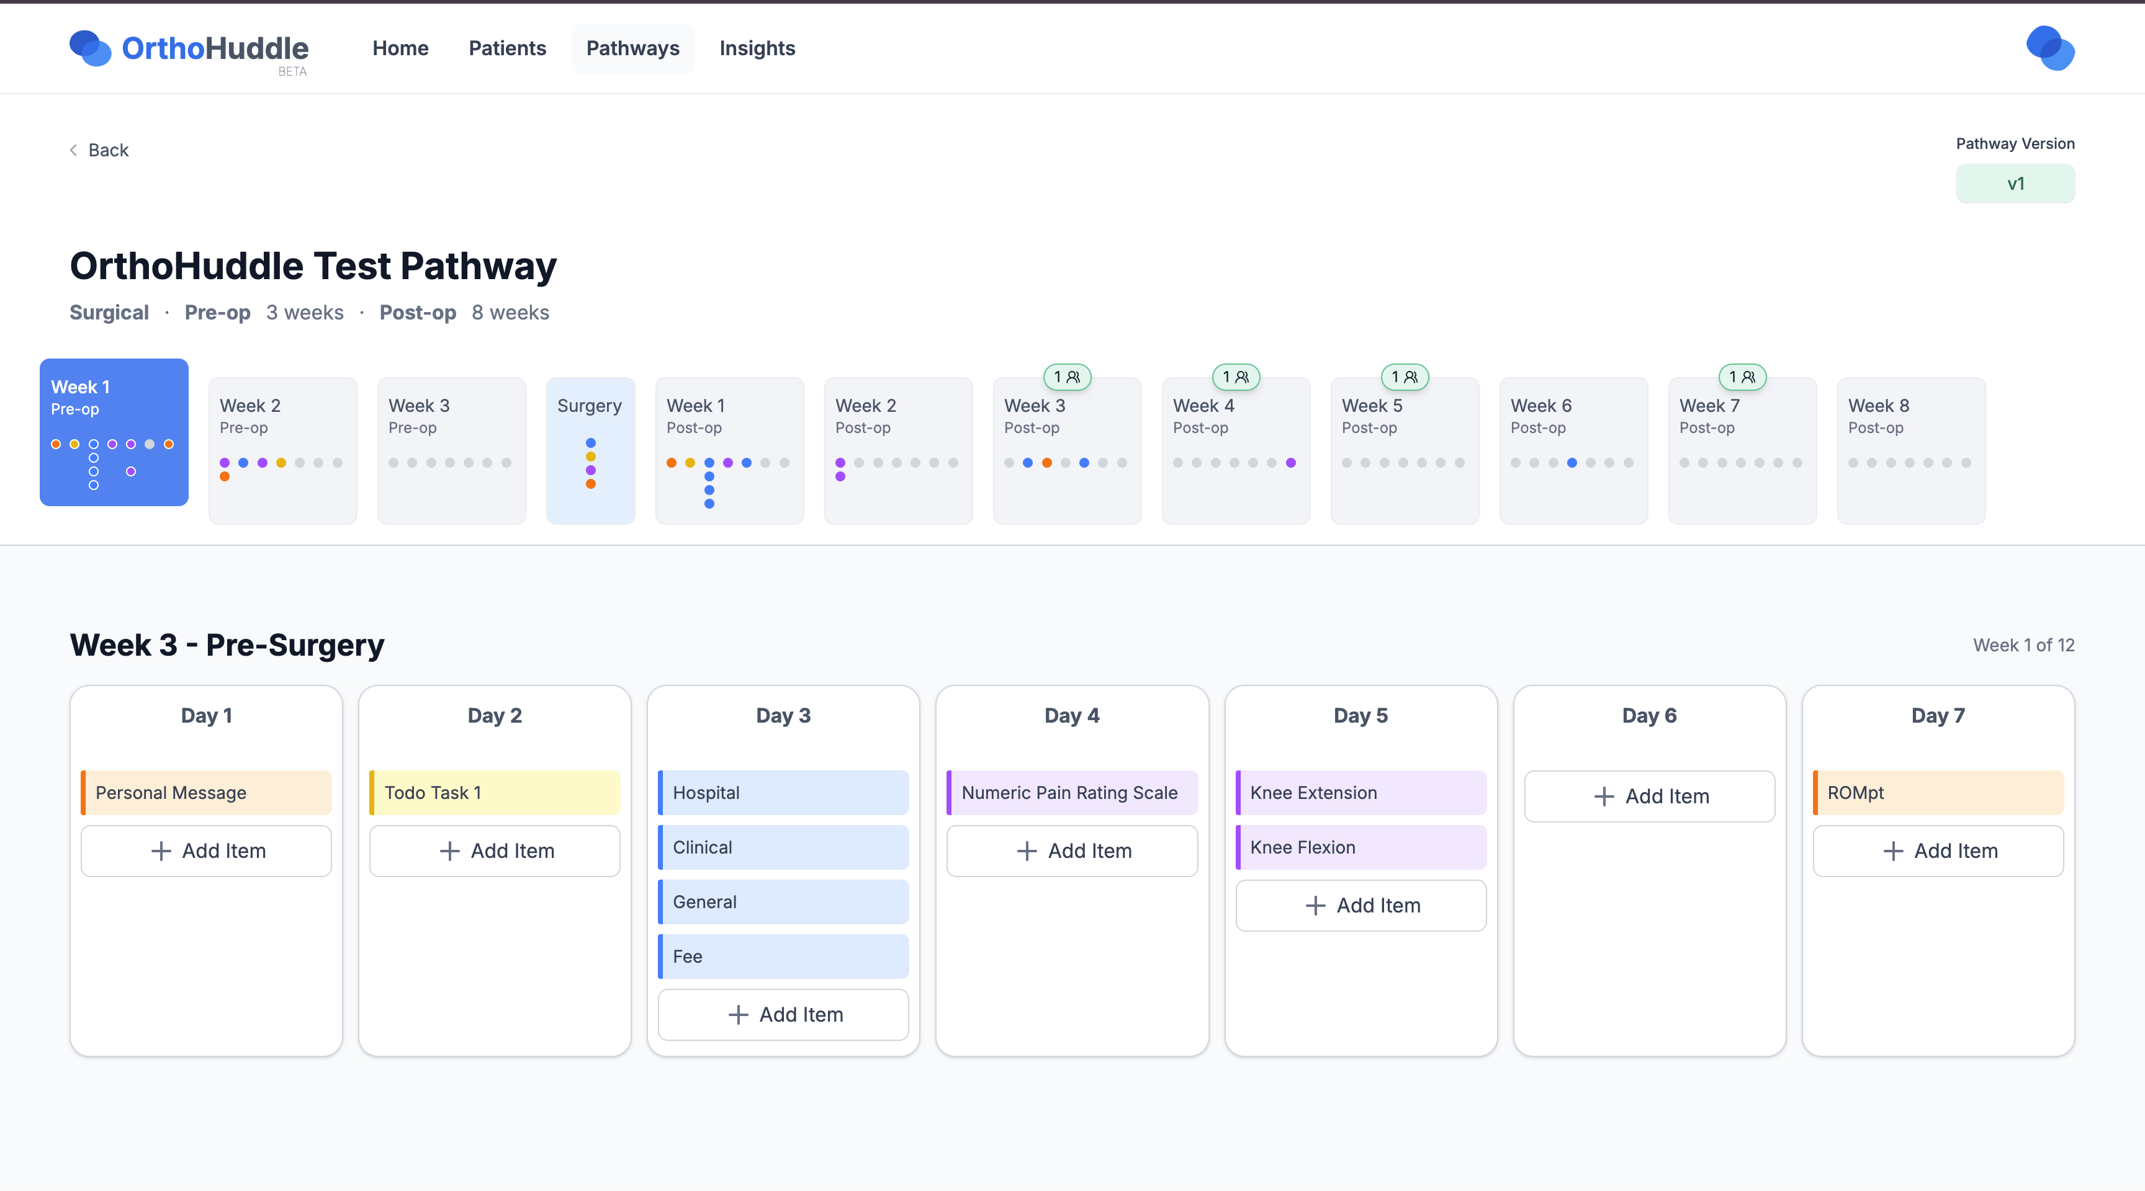Click the patient count badge on Week 4 Post-op
The width and height of the screenshot is (2145, 1191).
coord(1236,377)
